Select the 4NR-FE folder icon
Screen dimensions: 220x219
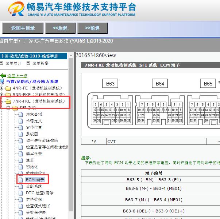(x=8, y=88)
